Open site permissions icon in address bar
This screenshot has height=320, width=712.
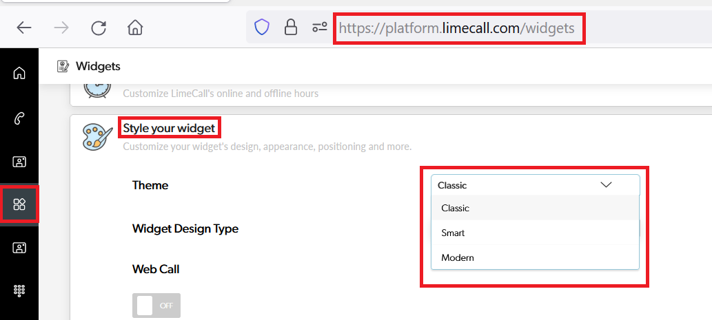(320, 28)
